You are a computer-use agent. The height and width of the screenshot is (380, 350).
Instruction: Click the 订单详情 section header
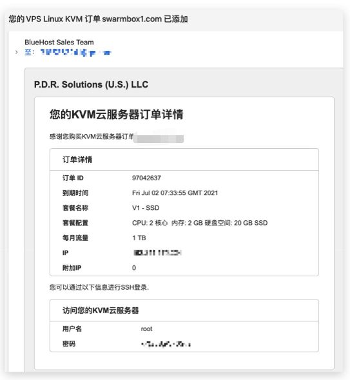(x=77, y=160)
